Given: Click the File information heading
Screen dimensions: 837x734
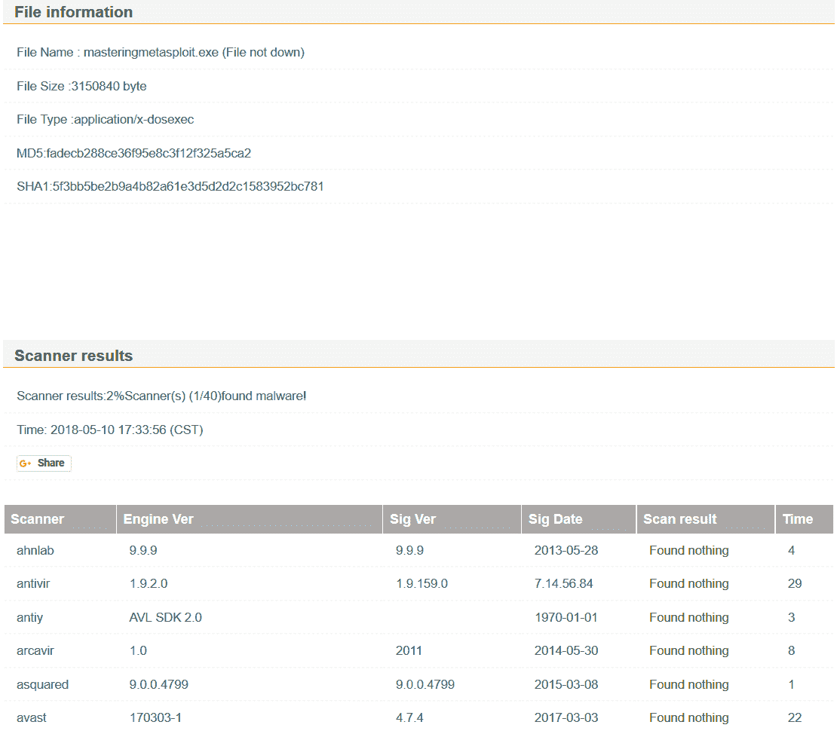Looking at the screenshot, I should pos(74,12).
